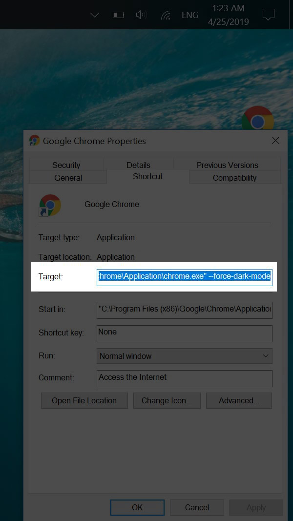The image size is (293, 521).
Task: Click the Target field with chrome.exe path
Action: click(185, 276)
